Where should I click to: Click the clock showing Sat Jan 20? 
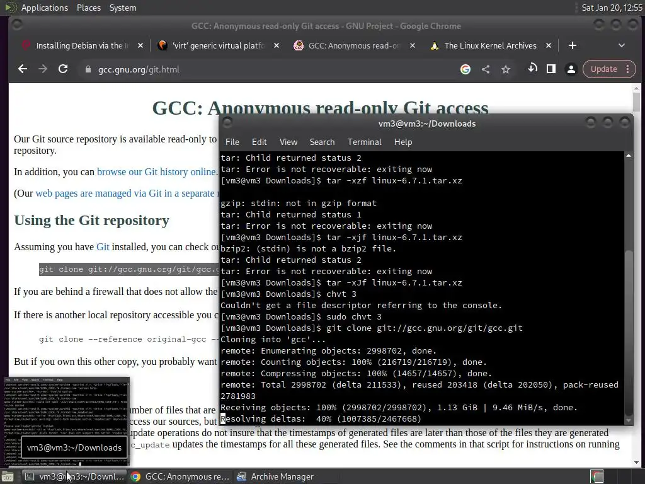(x=612, y=8)
